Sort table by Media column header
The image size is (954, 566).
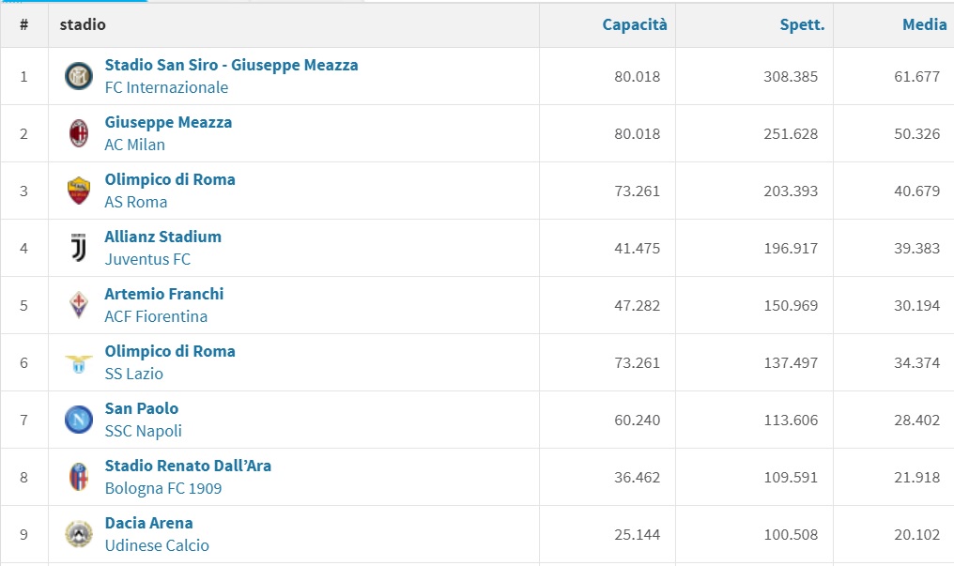pos(924,25)
